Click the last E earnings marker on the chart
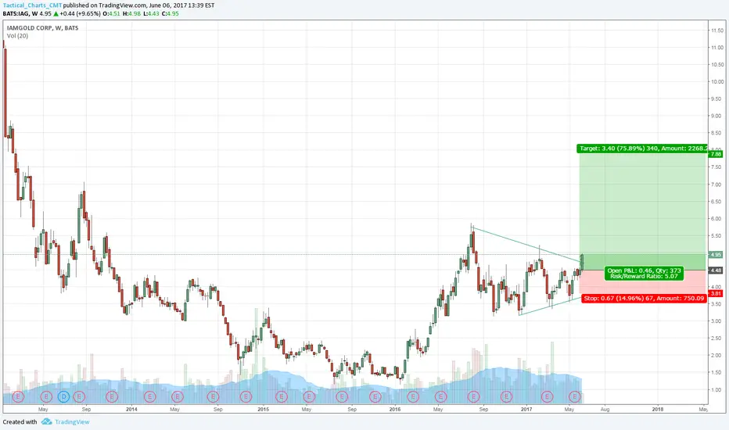 575,396
